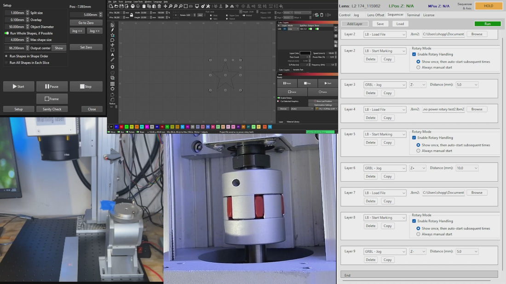Open the Laser Tools menu
Image resolution: width=506 pixels, height=284 pixels.
point(137,1)
